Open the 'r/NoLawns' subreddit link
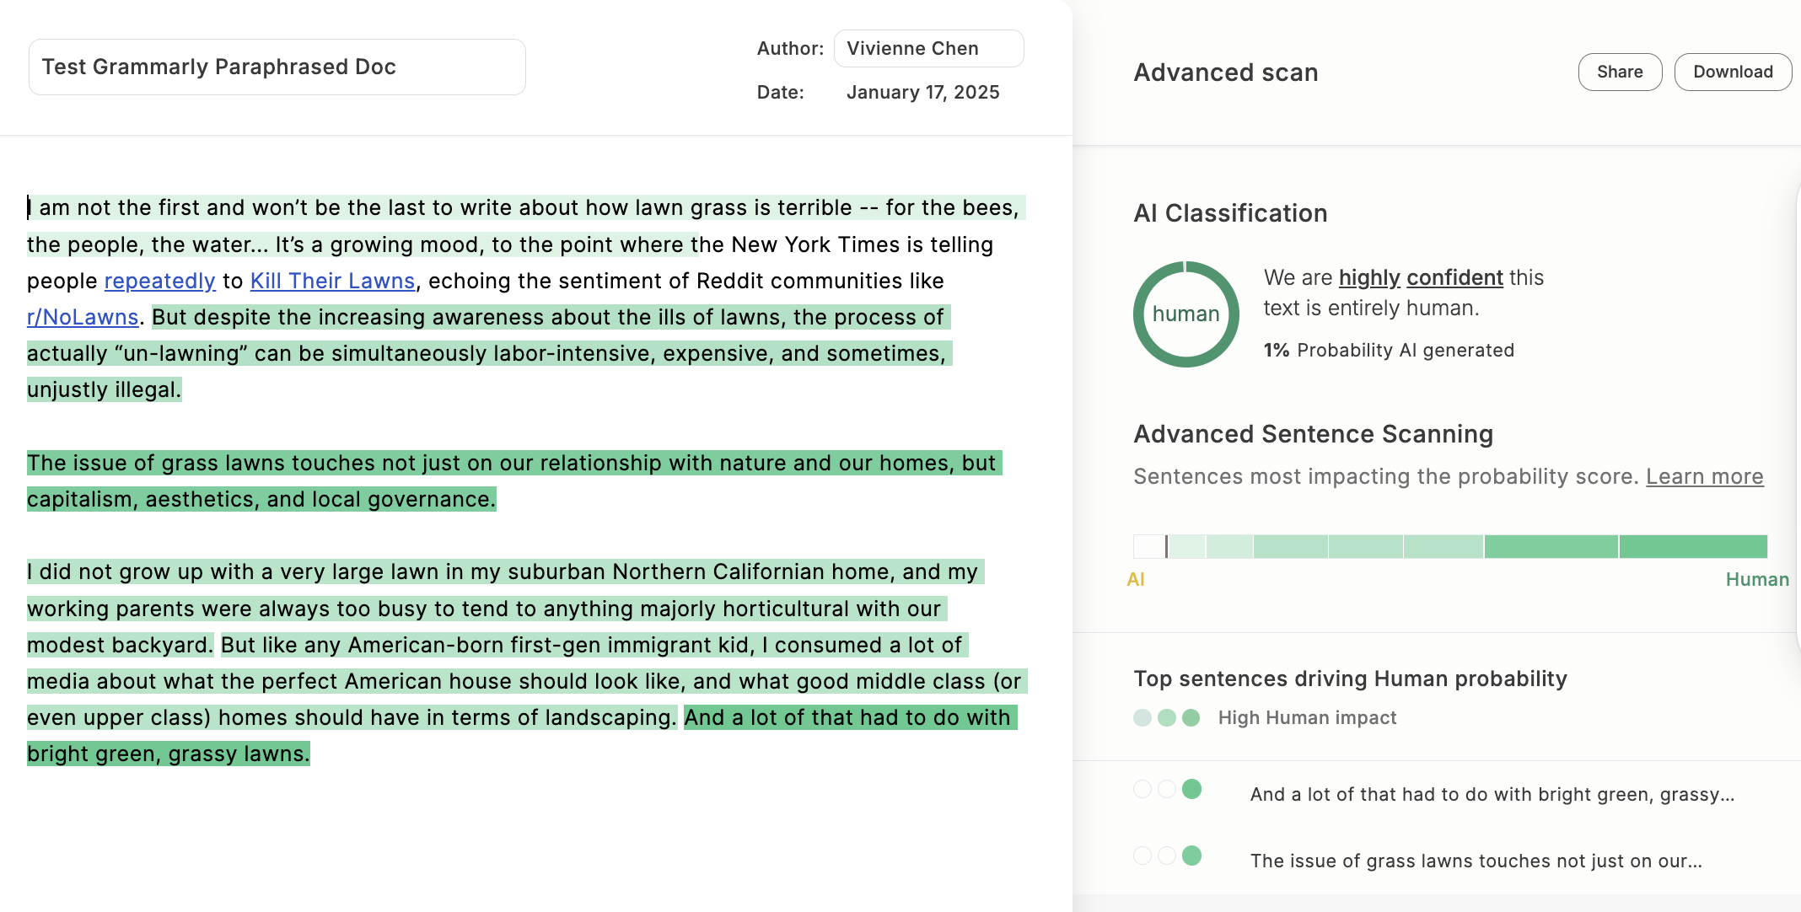This screenshot has height=912, width=1801. pyautogui.click(x=82, y=317)
